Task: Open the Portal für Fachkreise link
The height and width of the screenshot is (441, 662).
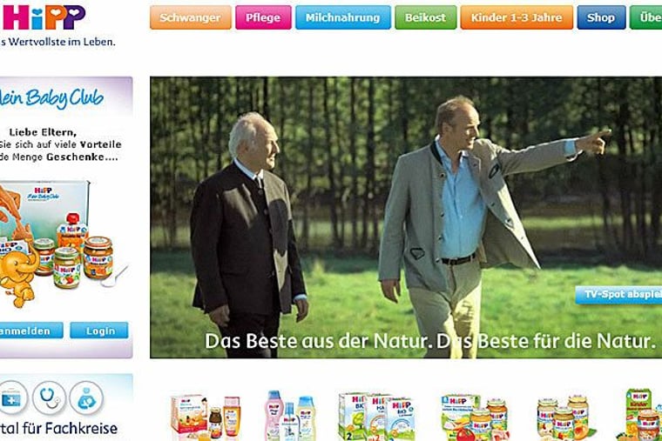Action: (x=58, y=428)
